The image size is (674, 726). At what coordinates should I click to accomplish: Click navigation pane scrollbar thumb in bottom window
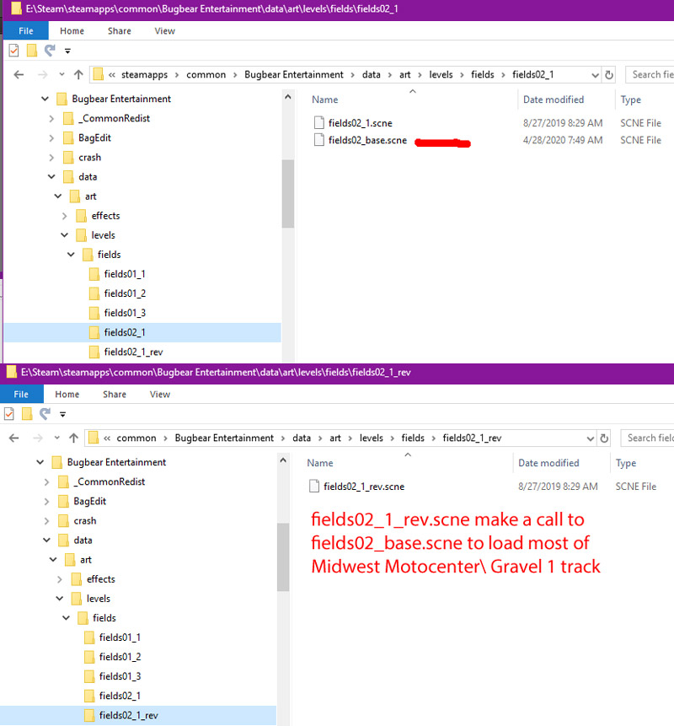pyautogui.click(x=283, y=557)
